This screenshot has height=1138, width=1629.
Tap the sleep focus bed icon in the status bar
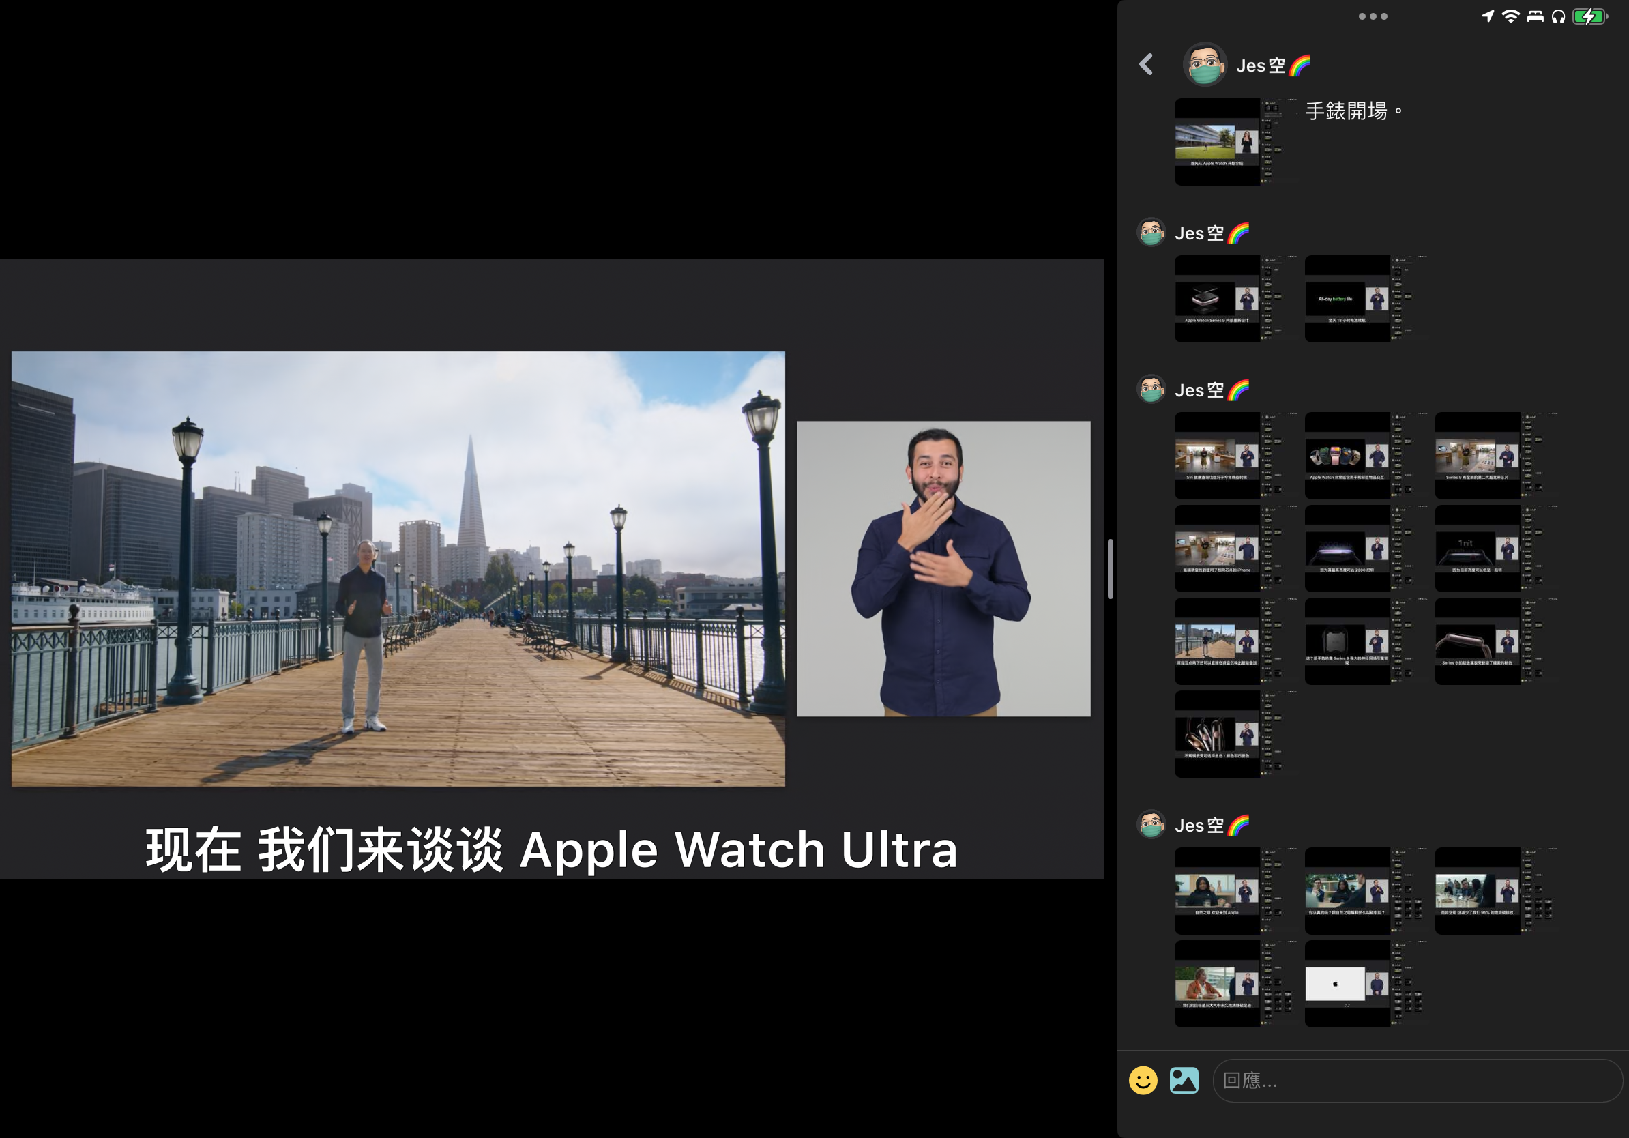point(1536,16)
